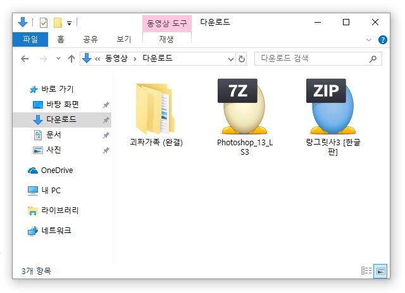Click the Properties checkmark quick access icon
Image resolution: width=405 pixels, height=293 pixels.
pyautogui.click(x=44, y=23)
